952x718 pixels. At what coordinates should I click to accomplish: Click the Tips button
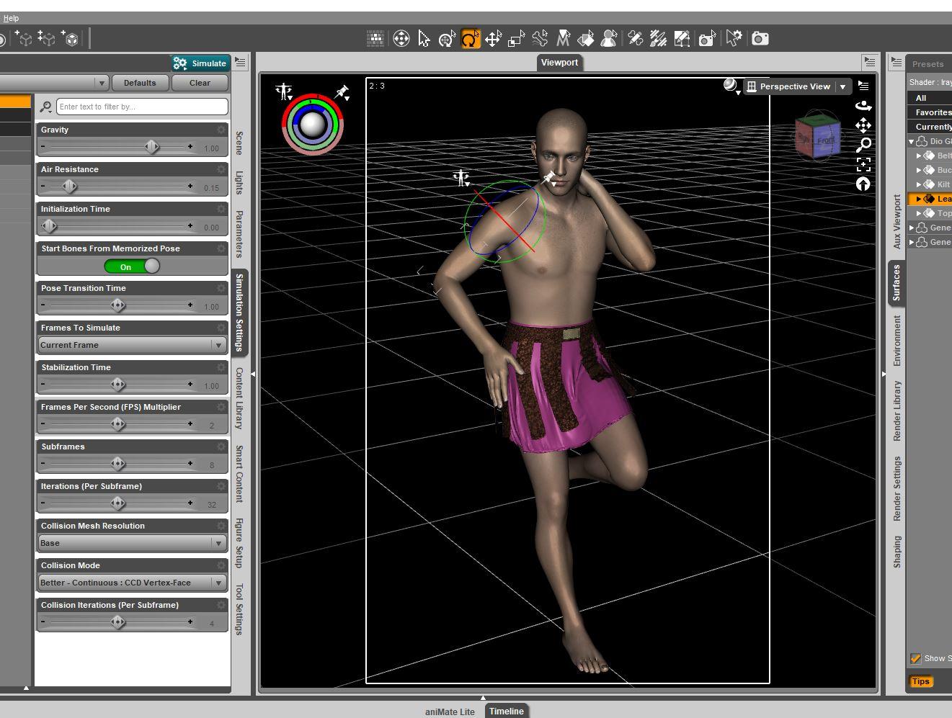(x=921, y=681)
